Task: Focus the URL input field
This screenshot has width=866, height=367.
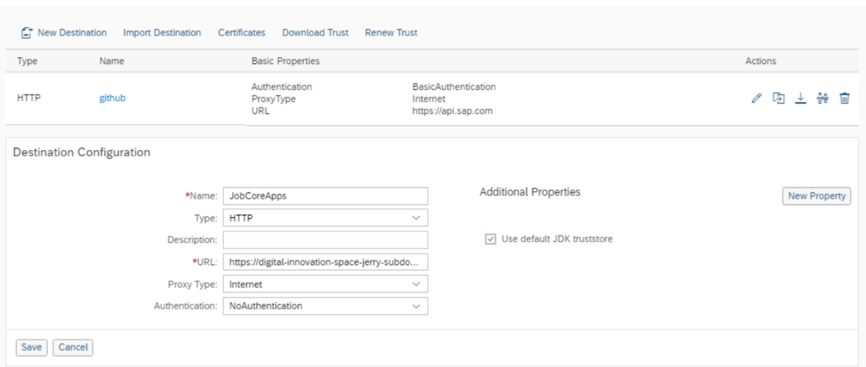Action: [x=325, y=262]
